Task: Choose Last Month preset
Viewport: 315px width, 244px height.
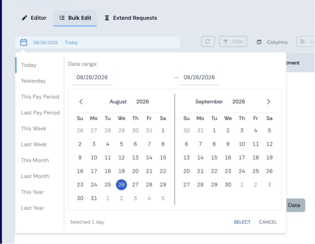Action: point(35,176)
